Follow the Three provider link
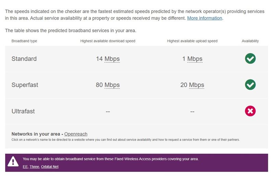This screenshot has height=176, width=274. pyautogui.click(x=34, y=167)
